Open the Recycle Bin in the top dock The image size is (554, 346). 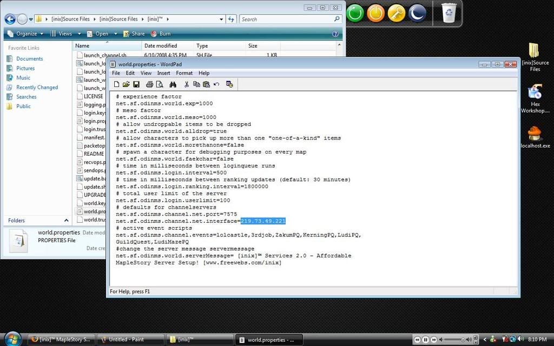[x=449, y=13]
